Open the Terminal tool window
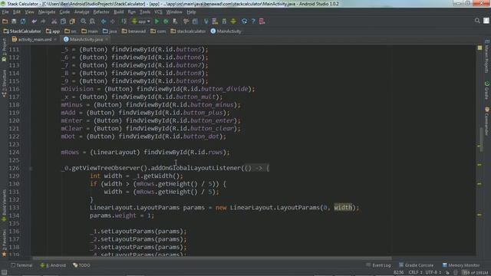Screen dimensions: 491x276 tap(21, 265)
